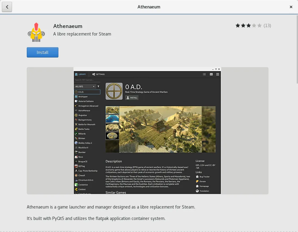The image size is (298, 232).
Task: Click the Bug Tracker bug icon
Action: tap(197, 177)
